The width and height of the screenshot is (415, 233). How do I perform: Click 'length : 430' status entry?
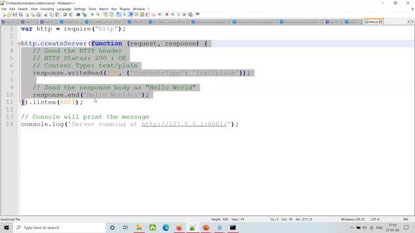(x=220, y=219)
